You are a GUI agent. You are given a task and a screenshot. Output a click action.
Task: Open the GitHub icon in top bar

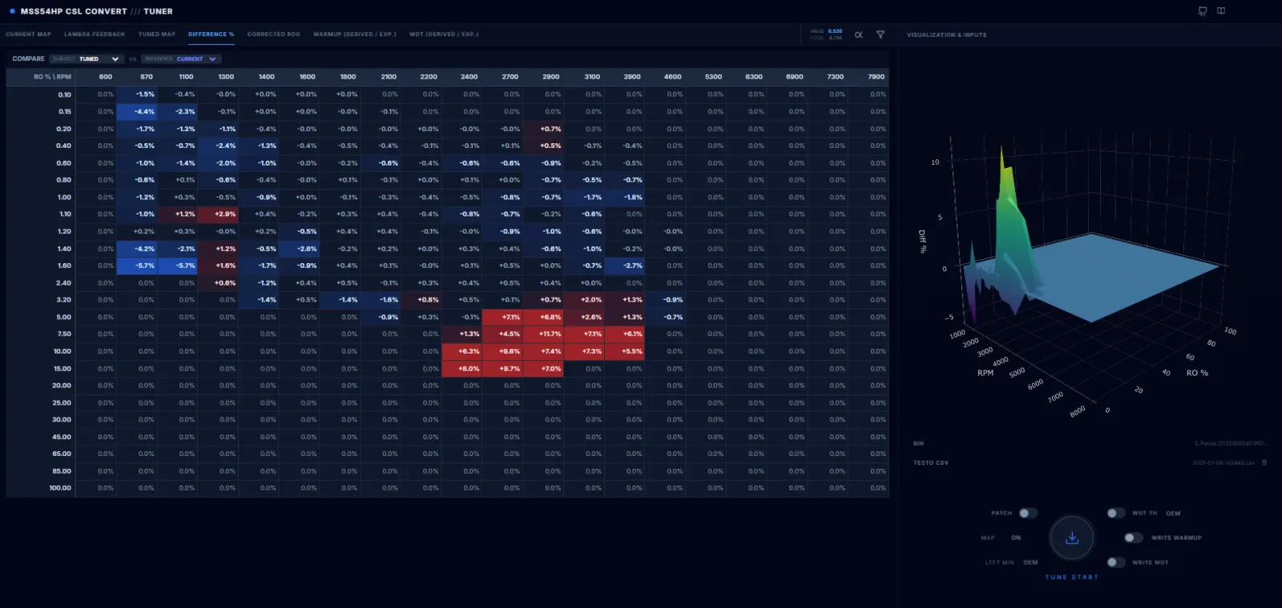tap(1202, 11)
